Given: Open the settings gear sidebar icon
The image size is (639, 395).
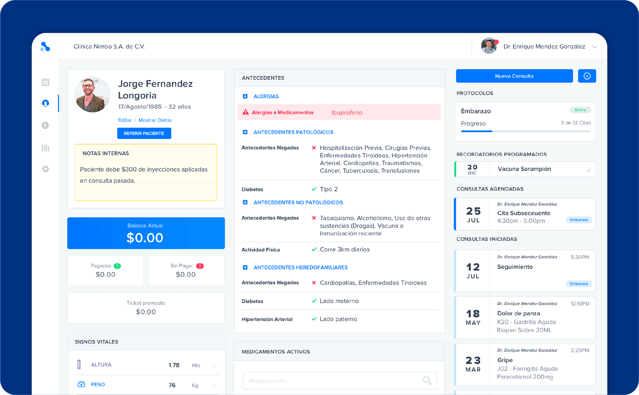Looking at the screenshot, I should [x=45, y=169].
